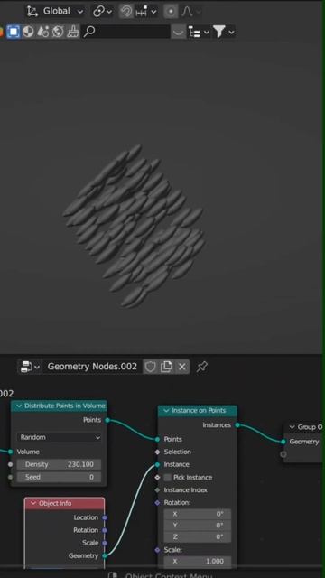Click the Object Info Geometry output socket
The height and width of the screenshot is (578, 325).
[x=105, y=555]
